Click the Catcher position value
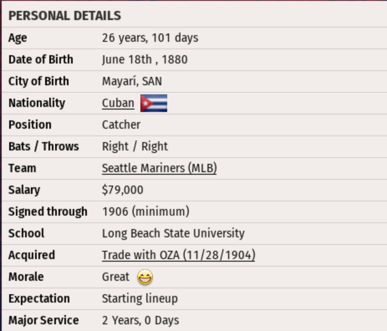This screenshot has height=331, width=387. pyautogui.click(x=121, y=125)
